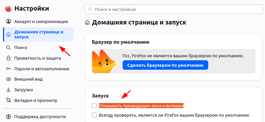Viewport: 265px width, 122px height.
Task: Select the house icon in the sidebar
Action: tap(8, 35)
